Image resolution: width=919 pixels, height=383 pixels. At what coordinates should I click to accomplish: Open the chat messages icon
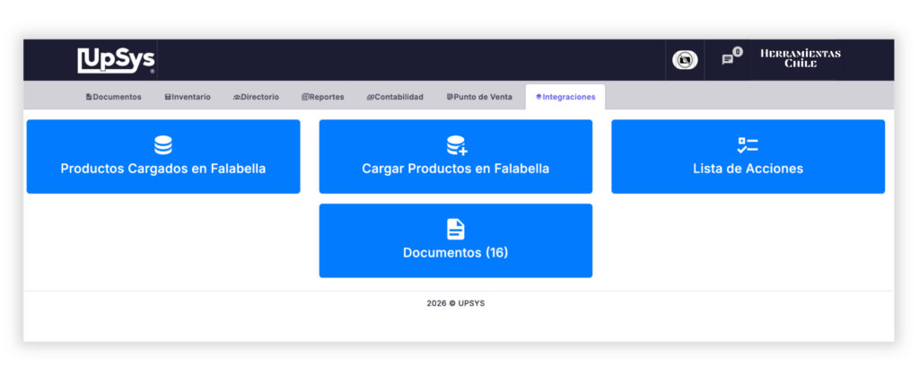[728, 60]
